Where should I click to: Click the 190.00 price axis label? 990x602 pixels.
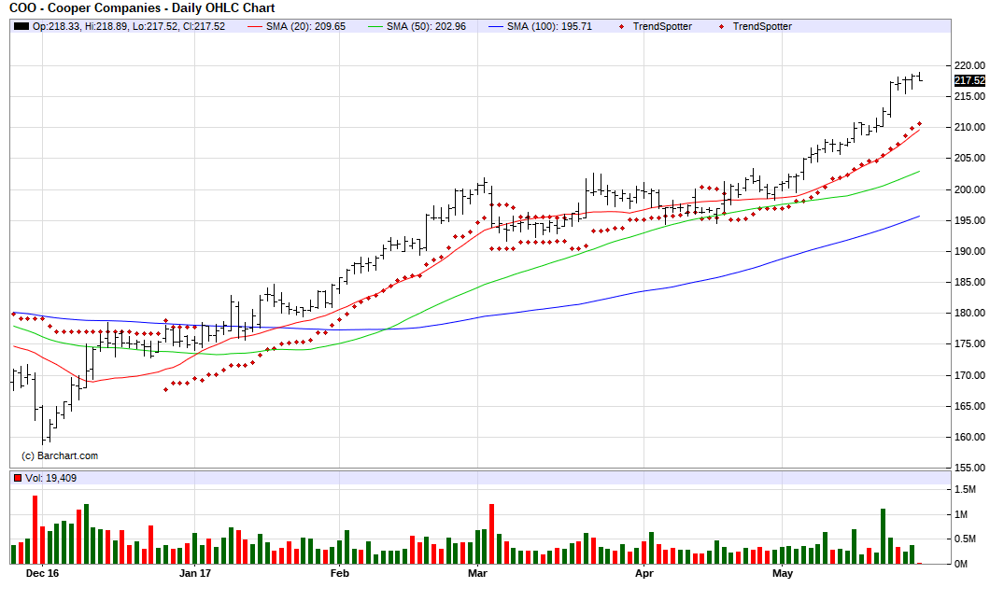point(969,251)
